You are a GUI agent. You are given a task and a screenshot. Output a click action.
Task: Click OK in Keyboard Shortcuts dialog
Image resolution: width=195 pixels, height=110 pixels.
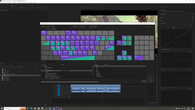(144, 81)
